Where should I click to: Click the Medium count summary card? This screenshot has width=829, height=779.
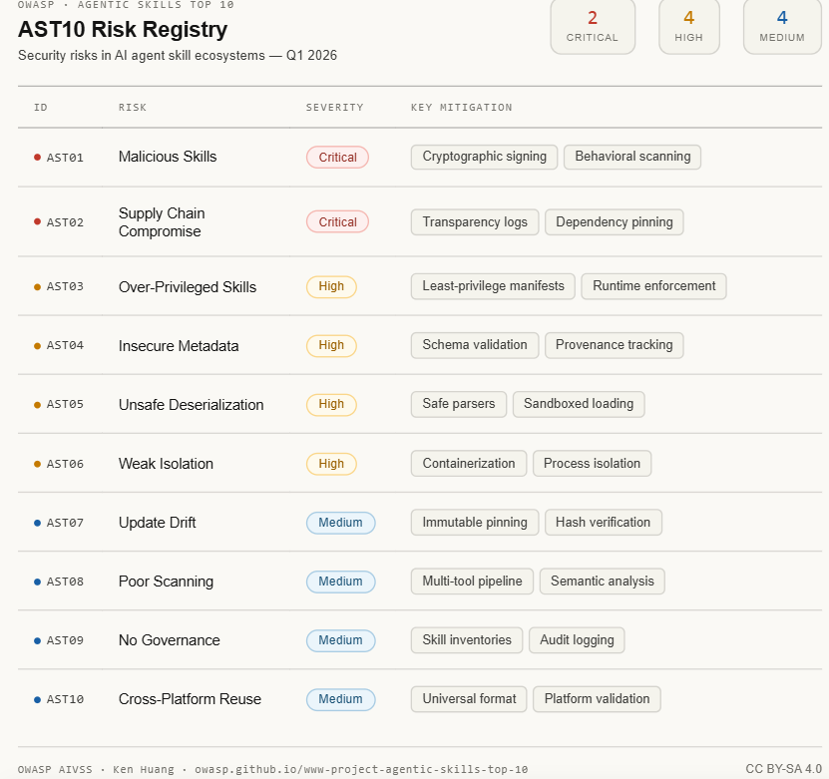pyautogui.click(x=782, y=26)
